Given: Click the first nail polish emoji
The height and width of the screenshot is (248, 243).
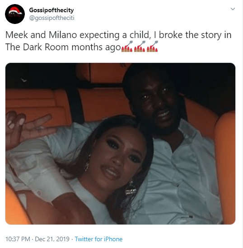Looking at the screenshot, I should coord(127,47).
